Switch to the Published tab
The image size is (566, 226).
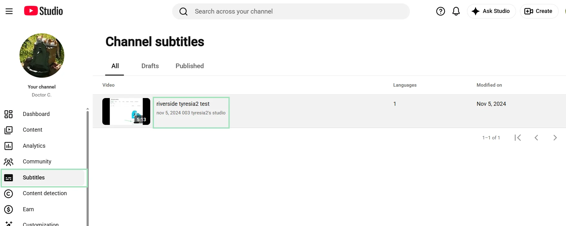tap(189, 66)
